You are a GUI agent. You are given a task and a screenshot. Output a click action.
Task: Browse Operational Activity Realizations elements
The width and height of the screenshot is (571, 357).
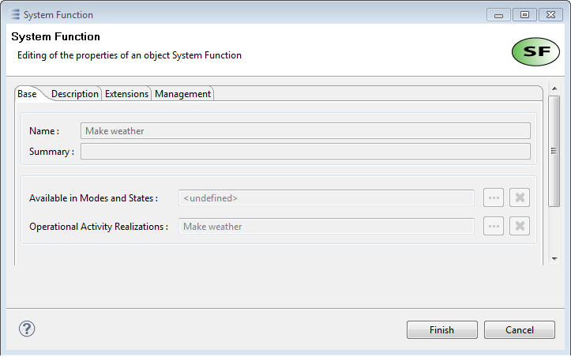point(494,226)
